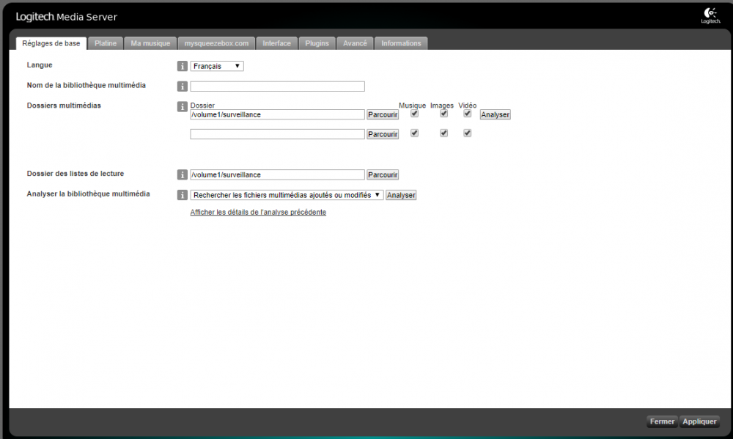Focus the Nom de la bibliothèque multimédia field
This screenshot has width=733, height=439.
coord(277,86)
